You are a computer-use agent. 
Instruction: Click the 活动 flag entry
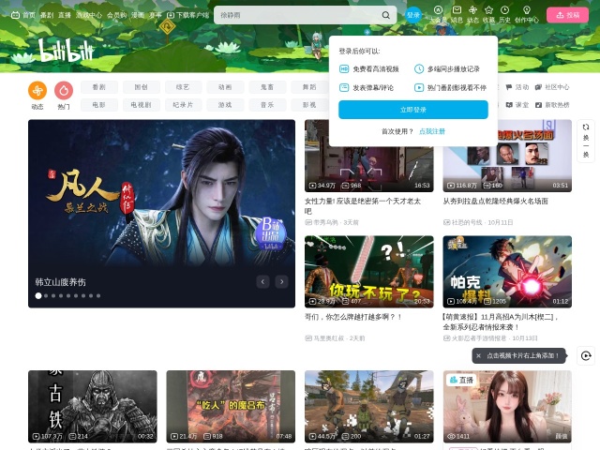point(517,87)
